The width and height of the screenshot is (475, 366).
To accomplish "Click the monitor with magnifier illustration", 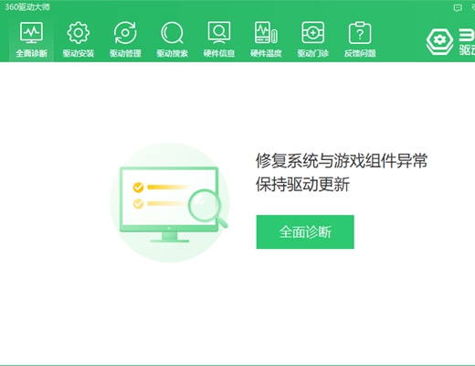I will point(170,202).
